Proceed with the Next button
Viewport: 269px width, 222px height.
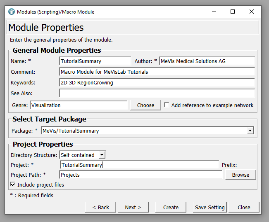[x=133, y=207]
